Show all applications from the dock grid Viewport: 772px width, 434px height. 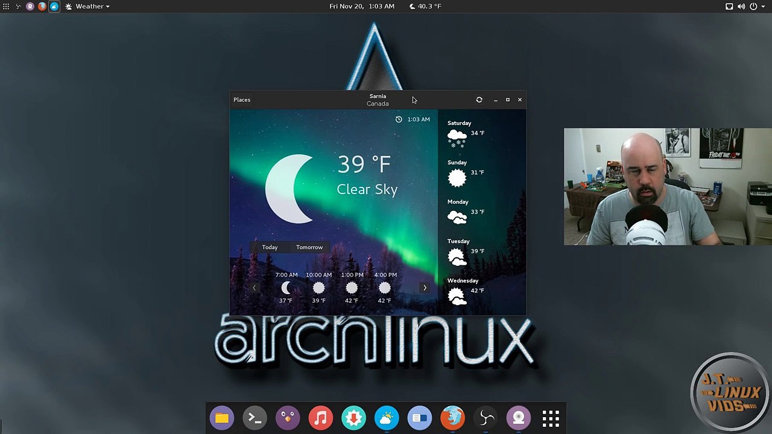551,418
